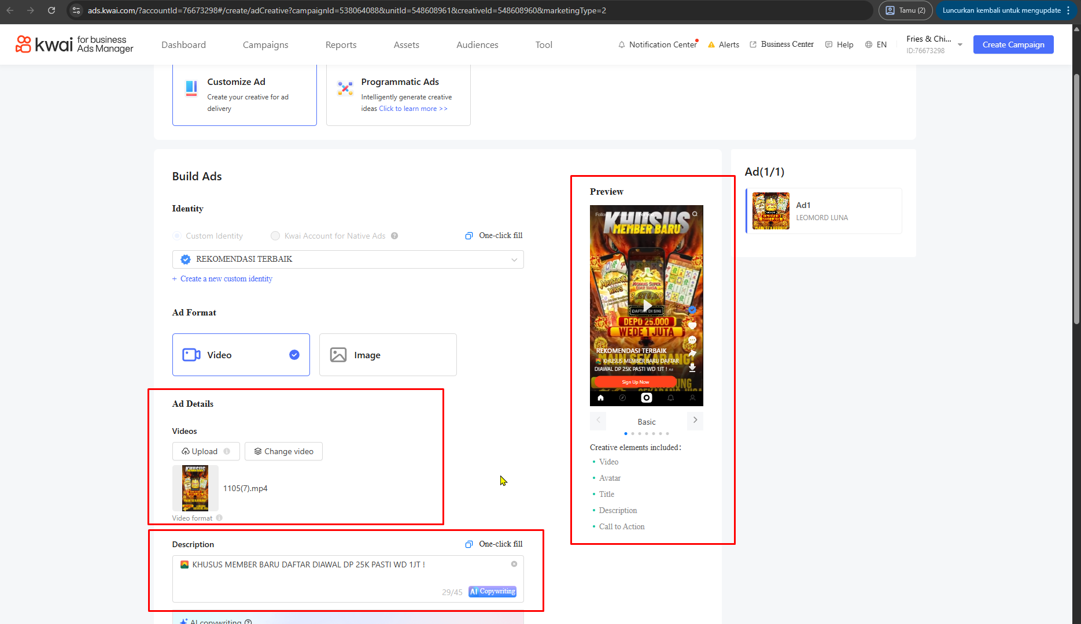Click the AI Copywriting button

[492, 591]
